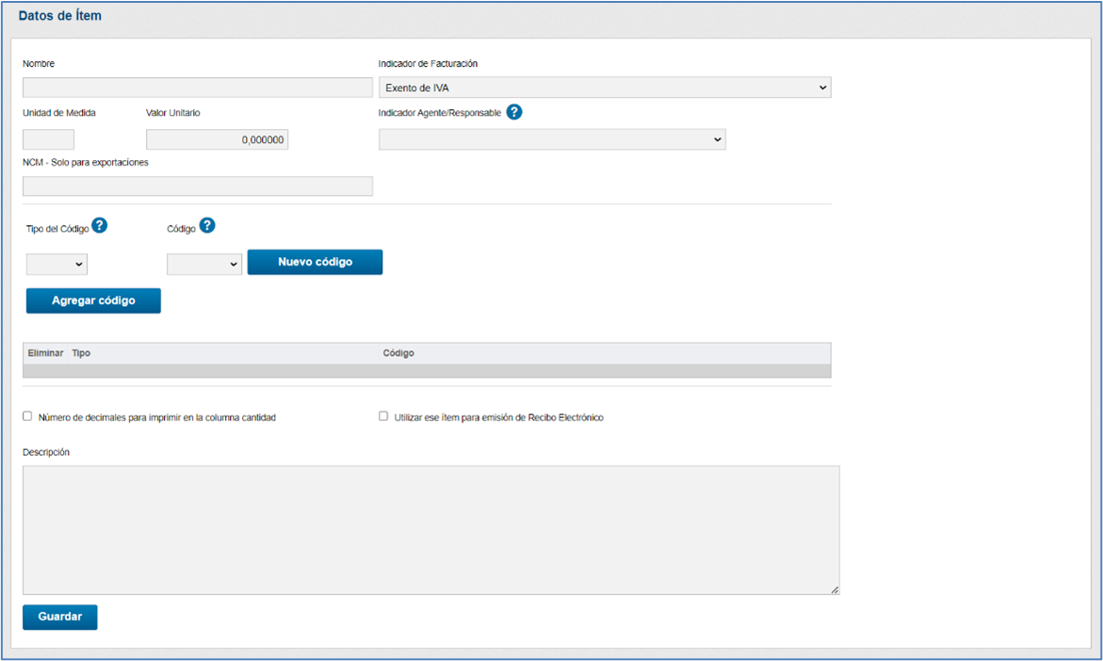The width and height of the screenshot is (1103, 661).
Task: Enable Número de decimales para imprimir checkbox
Action: point(27,416)
